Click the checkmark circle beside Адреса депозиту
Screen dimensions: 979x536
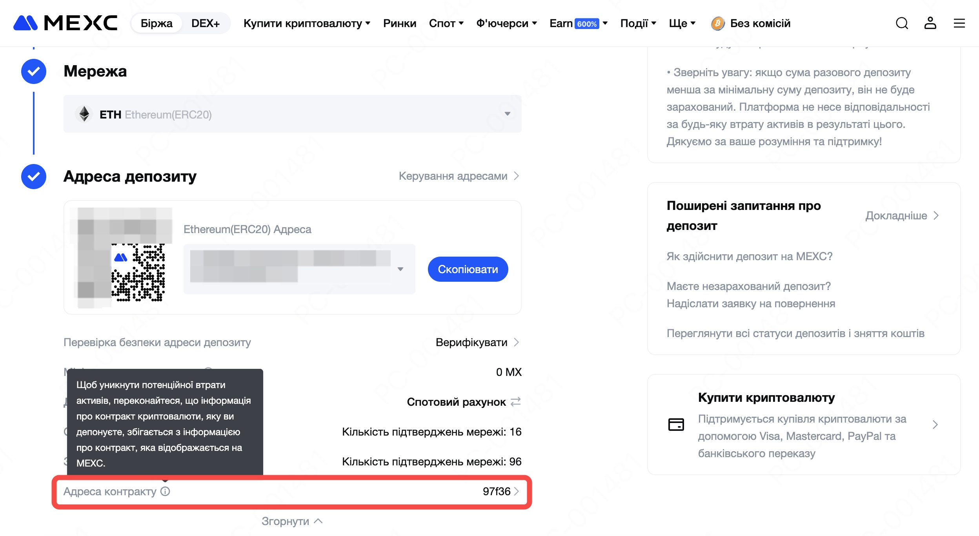(x=34, y=176)
